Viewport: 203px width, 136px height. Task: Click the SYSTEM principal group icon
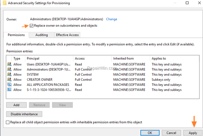(9, 74)
